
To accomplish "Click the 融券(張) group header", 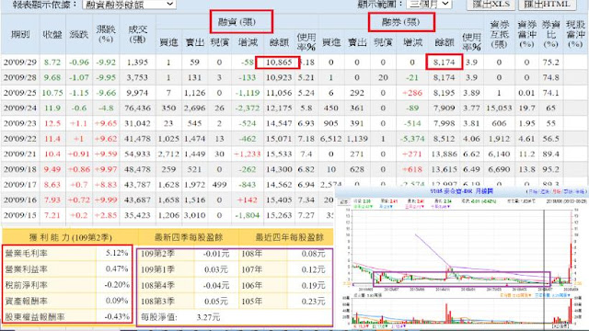I will pos(401,22).
